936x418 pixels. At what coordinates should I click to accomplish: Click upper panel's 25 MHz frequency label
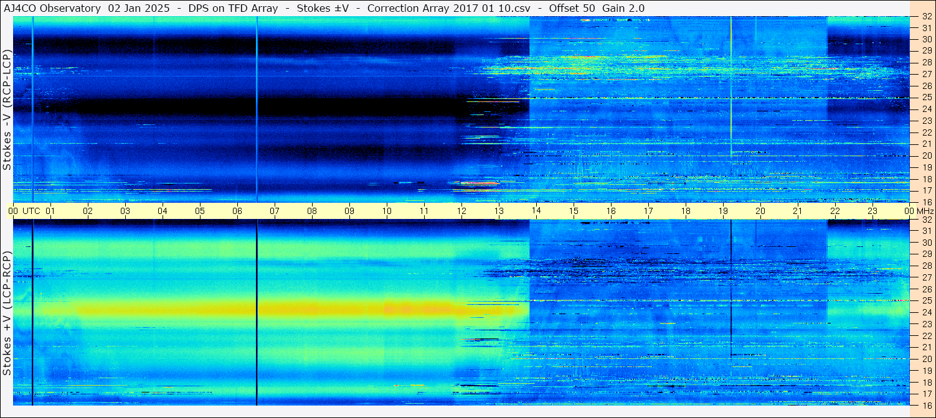click(x=927, y=97)
